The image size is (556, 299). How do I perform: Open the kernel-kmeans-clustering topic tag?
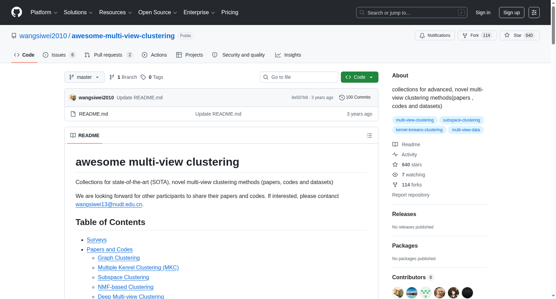pyautogui.click(x=419, y=130)
